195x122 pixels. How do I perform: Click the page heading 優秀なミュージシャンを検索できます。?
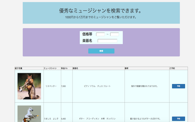(x=100, y=11)
